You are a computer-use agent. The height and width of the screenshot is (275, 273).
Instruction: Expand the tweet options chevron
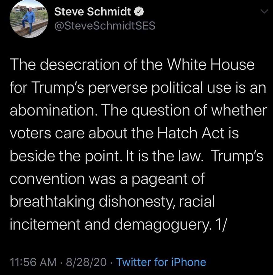pyautogui.click(x=264, y=12)
